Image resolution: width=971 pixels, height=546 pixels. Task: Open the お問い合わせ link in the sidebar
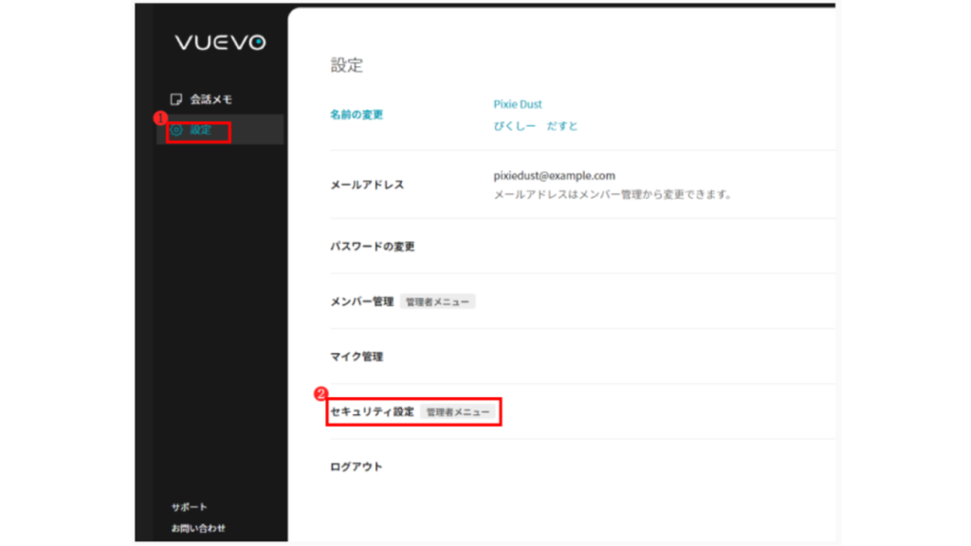coord(198,528)
